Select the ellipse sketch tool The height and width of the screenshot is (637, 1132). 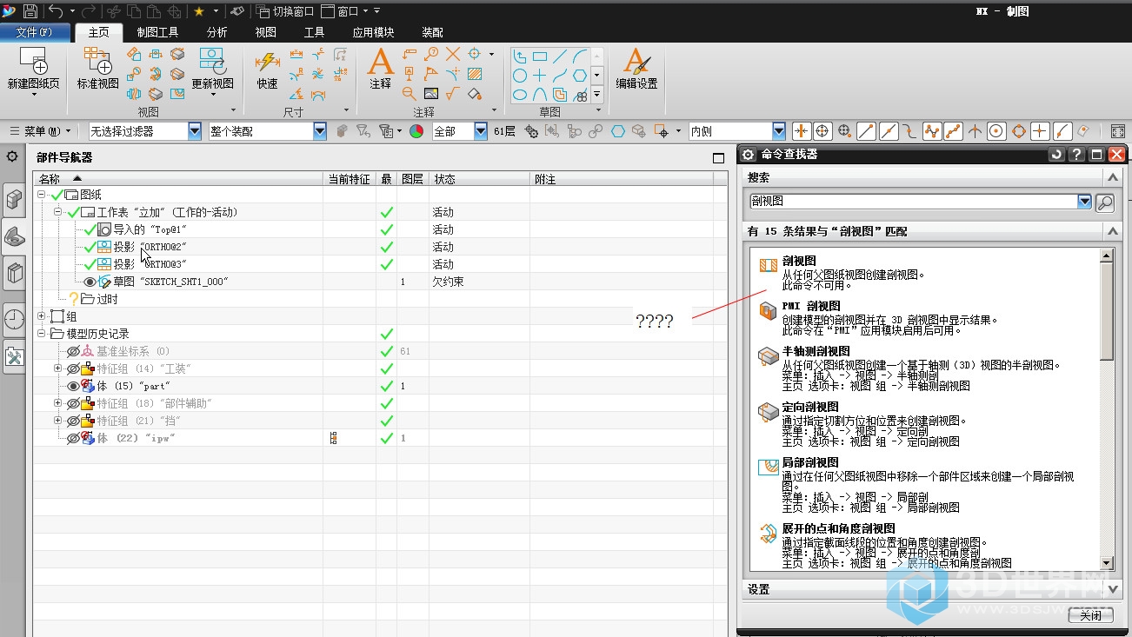pos(519,95)
